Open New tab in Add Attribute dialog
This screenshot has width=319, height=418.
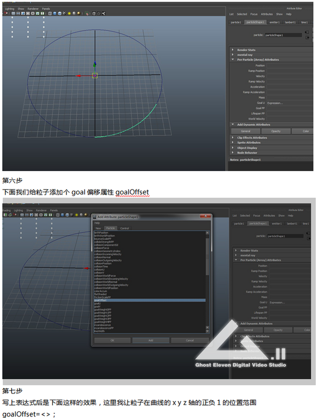[x=98, y=228]
